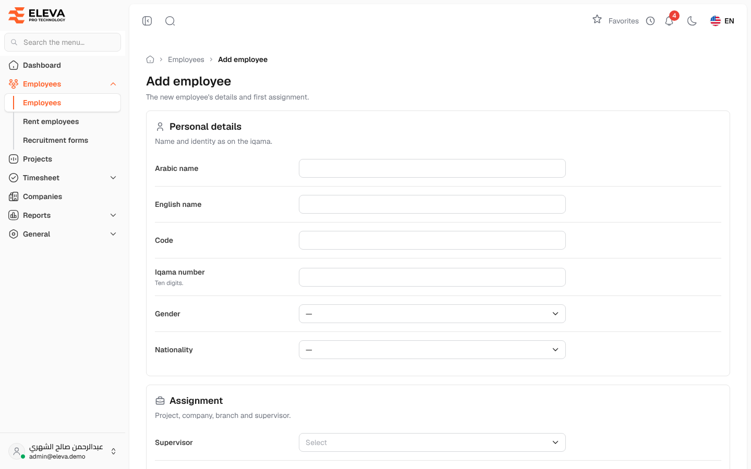Click the Projects sidebar icon
Screen dimensions: 751x469
[14, 159]
